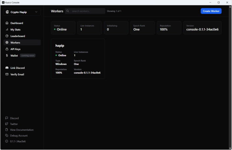Focus the search workers input field
Screen dimensions: 232x150
85,11
